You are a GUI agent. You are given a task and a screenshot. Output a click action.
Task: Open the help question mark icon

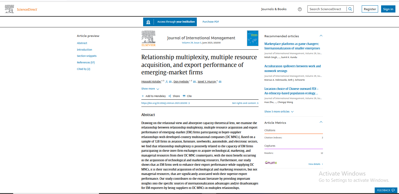tap(300, 9)
